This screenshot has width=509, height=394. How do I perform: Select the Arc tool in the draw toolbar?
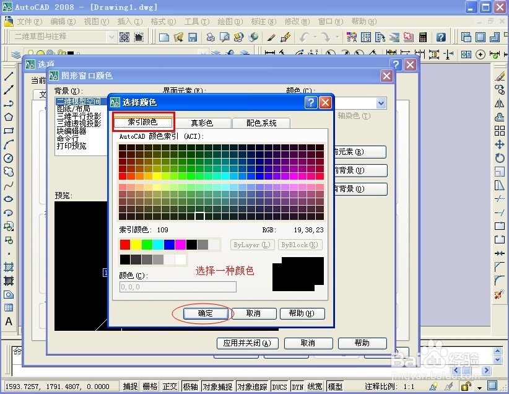pyautogui.click(x=9, y=144)
